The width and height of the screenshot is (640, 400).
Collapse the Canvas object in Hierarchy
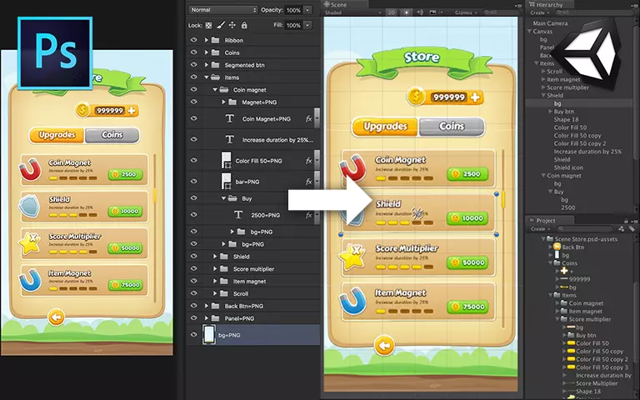pyautogui.click(x=530, y=32)
